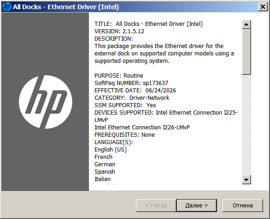270x219 pixels.
Task: Click the SSM SUPPORTED: Yes line
Action: [x=125, y=105]
